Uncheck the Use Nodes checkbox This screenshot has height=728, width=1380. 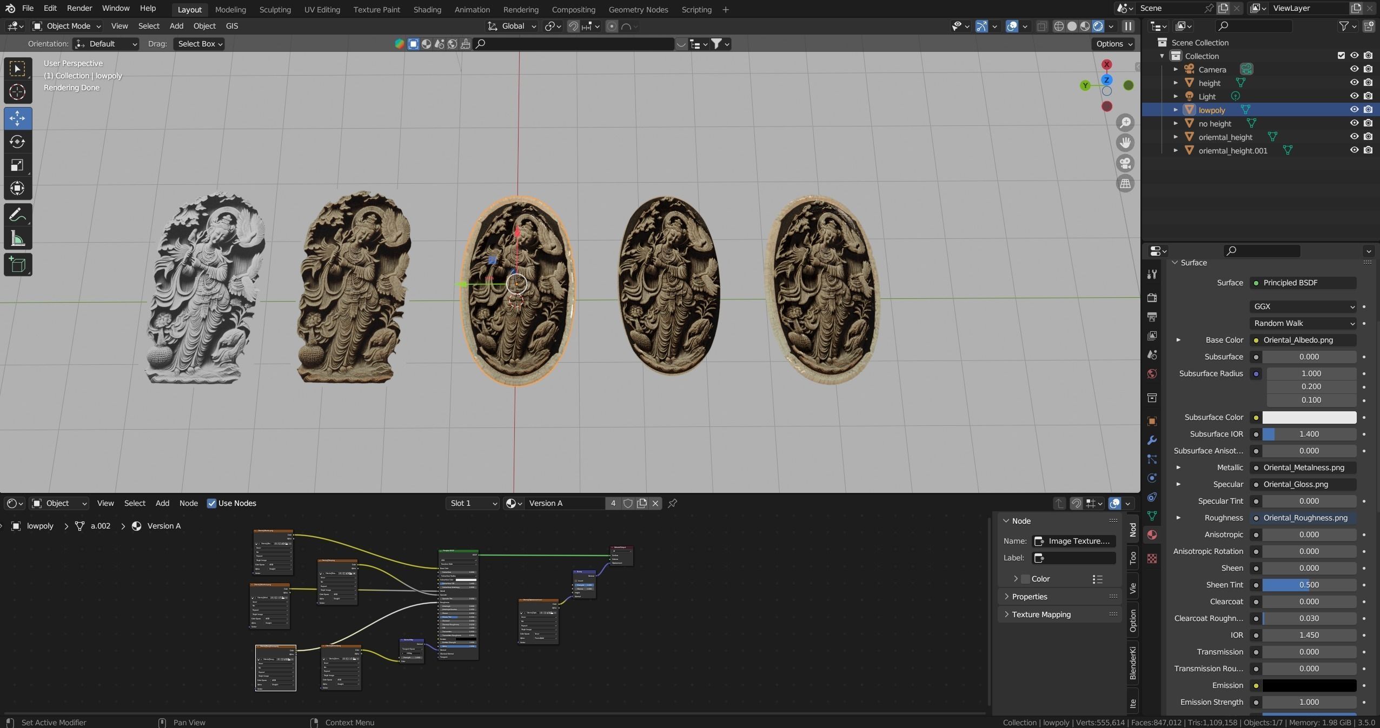point(212,503)
